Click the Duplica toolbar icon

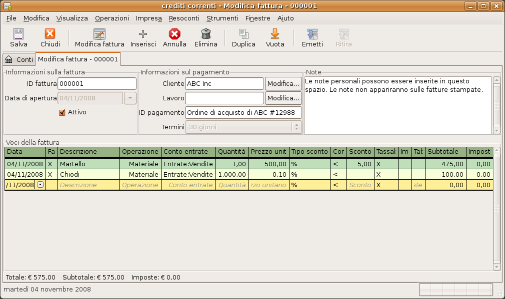(x=243, y=34)
